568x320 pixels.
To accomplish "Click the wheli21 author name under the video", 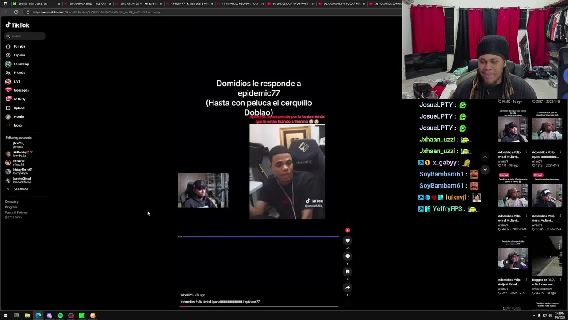I will (186, 295).
